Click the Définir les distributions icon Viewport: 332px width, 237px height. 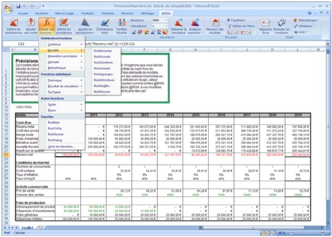(x=14, y=26)
